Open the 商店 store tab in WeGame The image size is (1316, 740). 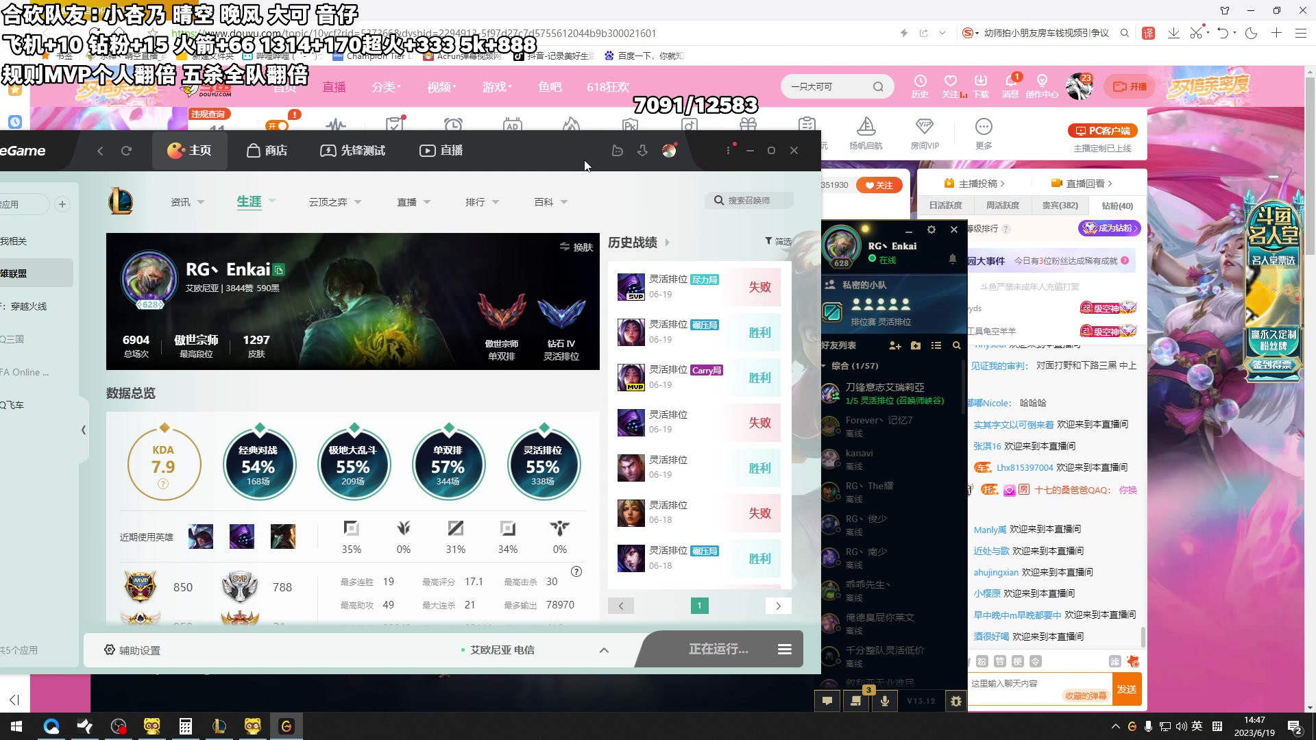[267, 150]
